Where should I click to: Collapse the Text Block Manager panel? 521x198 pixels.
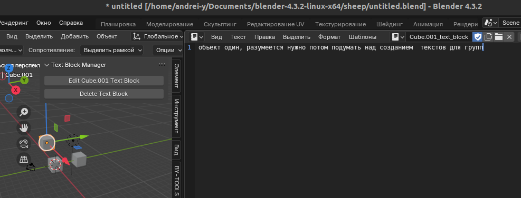tap(47, 65)
